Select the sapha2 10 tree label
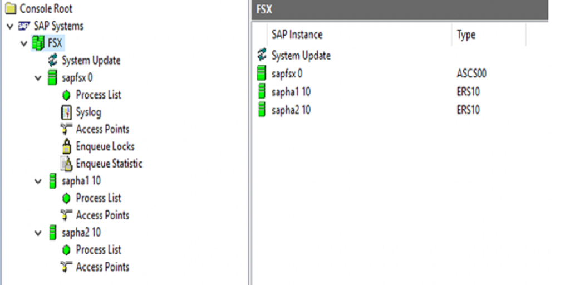This screenshot has width=570, height=285. pos(81,233)
